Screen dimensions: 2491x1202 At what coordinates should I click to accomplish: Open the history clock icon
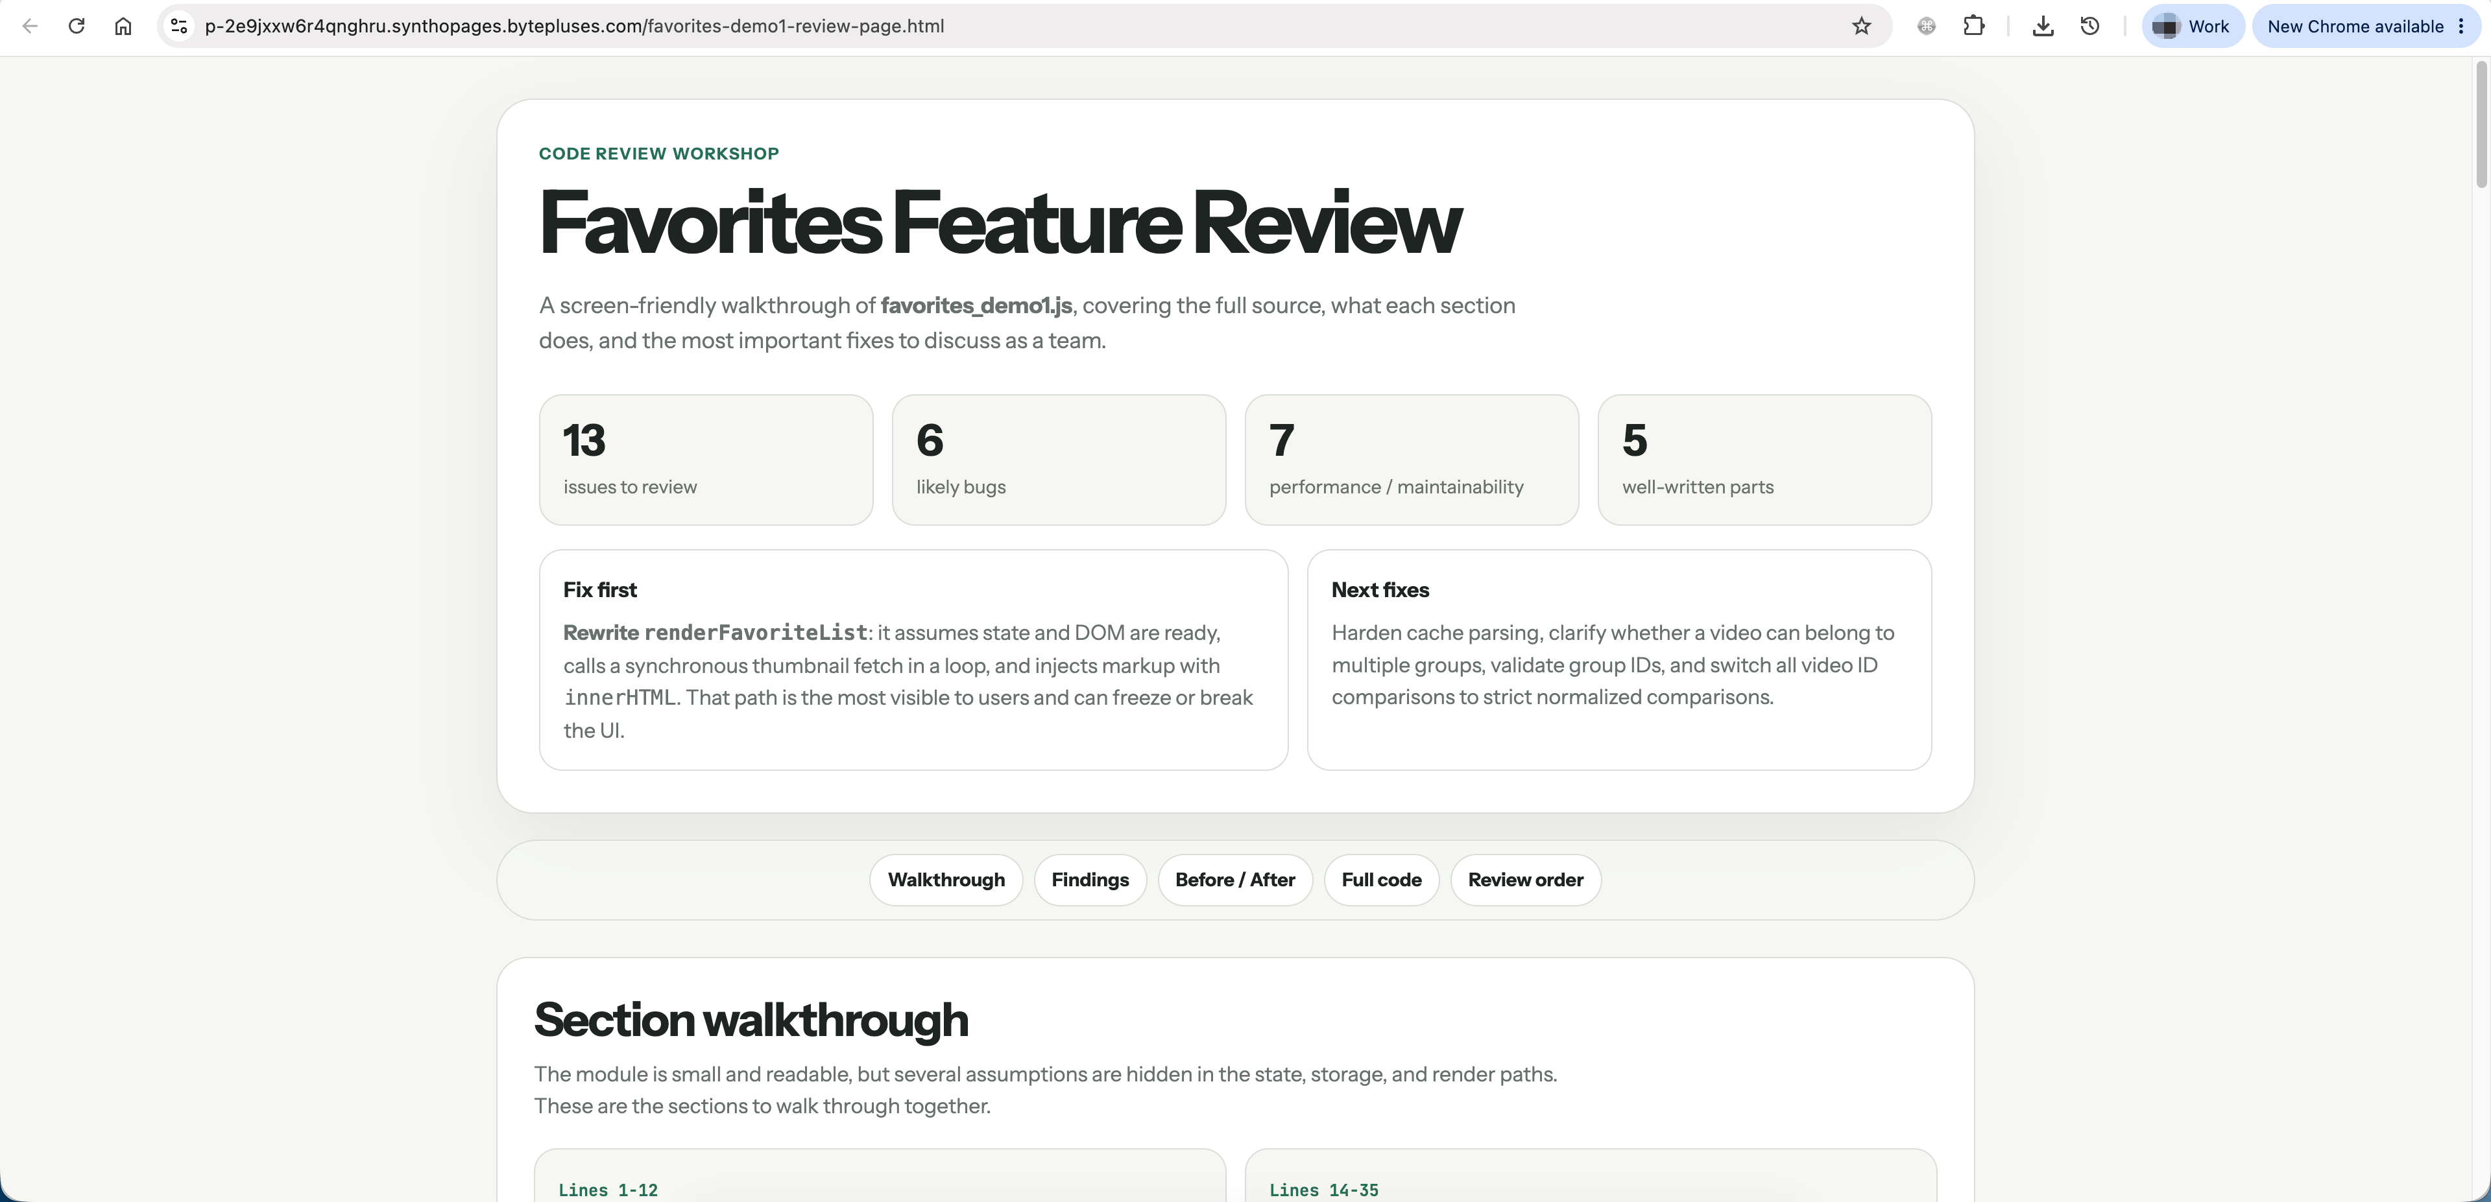pyautogui.click(x=2089, y=26)
